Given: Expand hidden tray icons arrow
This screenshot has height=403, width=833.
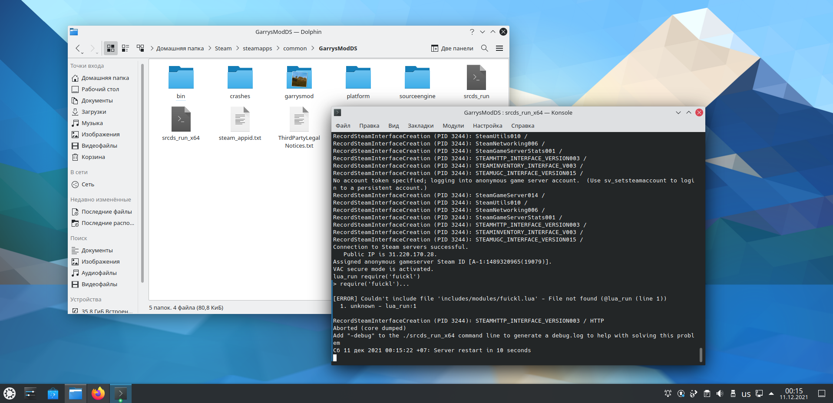Looking at the screenshot, I should coord(771,393).
